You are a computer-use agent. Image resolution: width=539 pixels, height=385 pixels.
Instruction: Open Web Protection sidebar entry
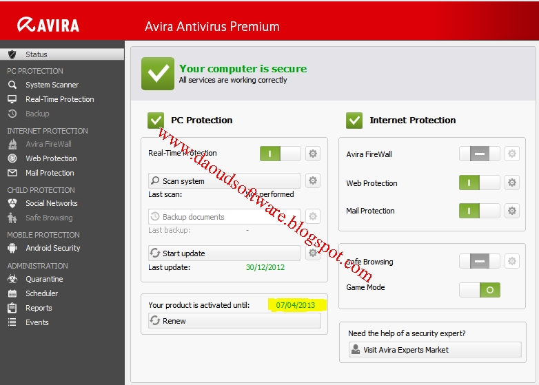click(x=51, y=158)
